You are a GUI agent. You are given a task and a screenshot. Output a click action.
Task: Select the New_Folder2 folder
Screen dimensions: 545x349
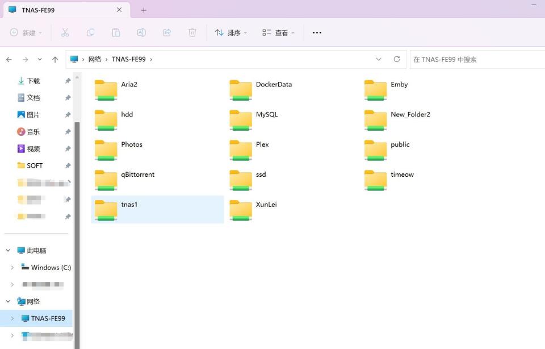(x=397, y=120)
